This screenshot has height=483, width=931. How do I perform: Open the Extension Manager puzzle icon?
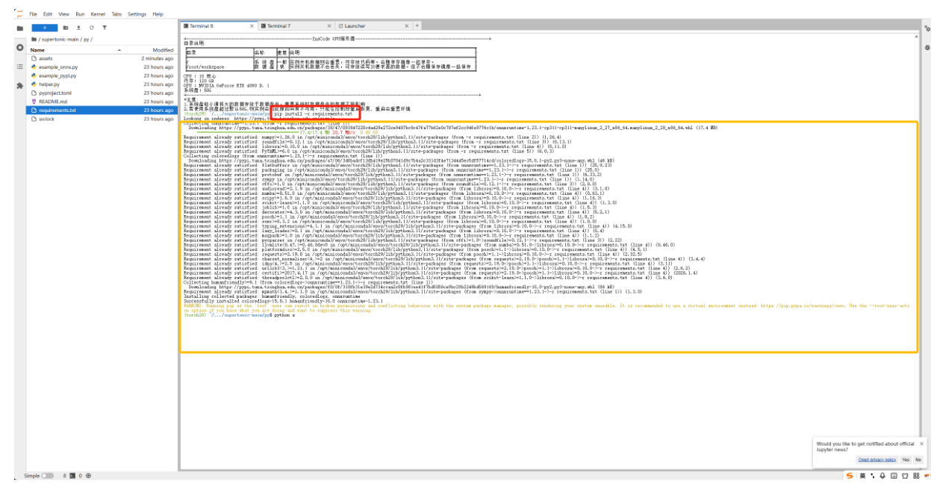click(19, 85)
